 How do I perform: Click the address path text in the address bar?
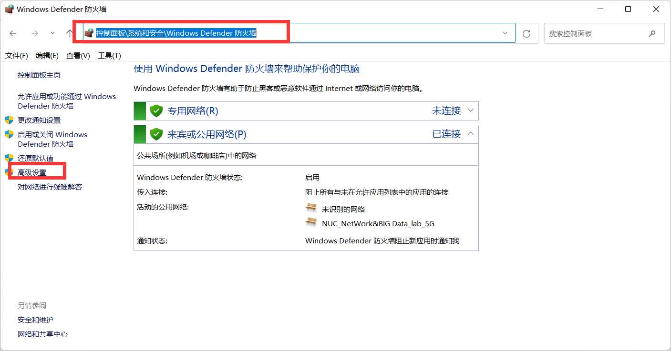pos(176,33)
